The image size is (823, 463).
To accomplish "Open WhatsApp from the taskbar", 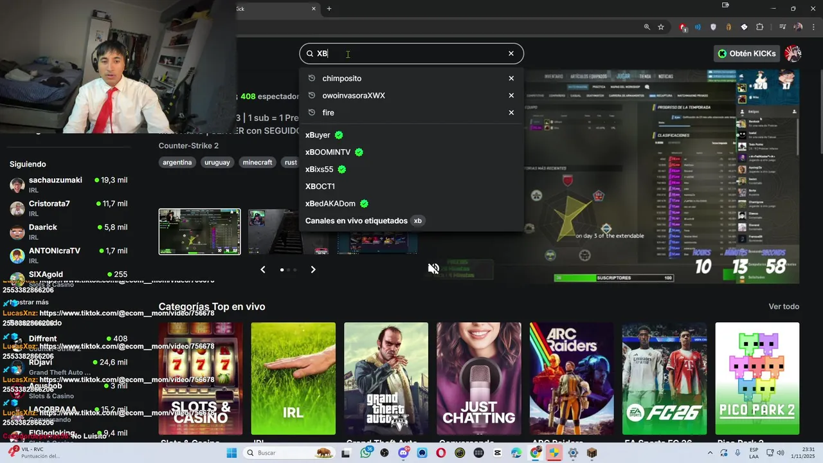I will click(366, 453).
